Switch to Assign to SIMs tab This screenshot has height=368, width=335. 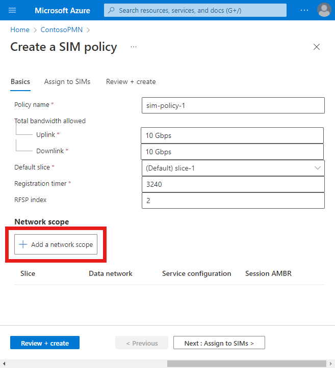67,81
